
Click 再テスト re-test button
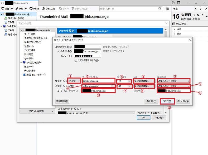[x=151, y=101]
